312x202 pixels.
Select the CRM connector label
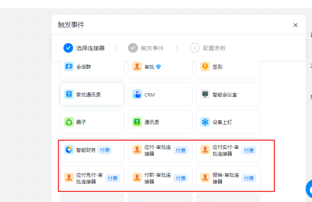pos(150,95)
